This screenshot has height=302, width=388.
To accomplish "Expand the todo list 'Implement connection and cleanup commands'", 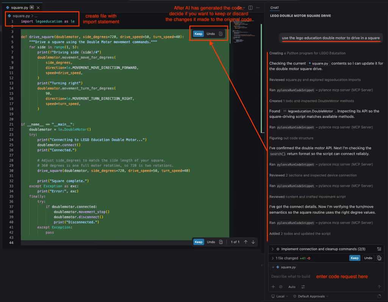I will click(x=272, y=249).
